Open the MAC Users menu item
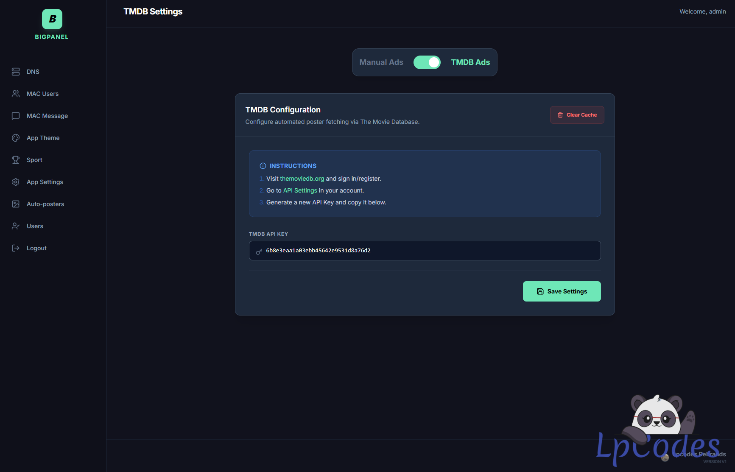 point(42,94)
